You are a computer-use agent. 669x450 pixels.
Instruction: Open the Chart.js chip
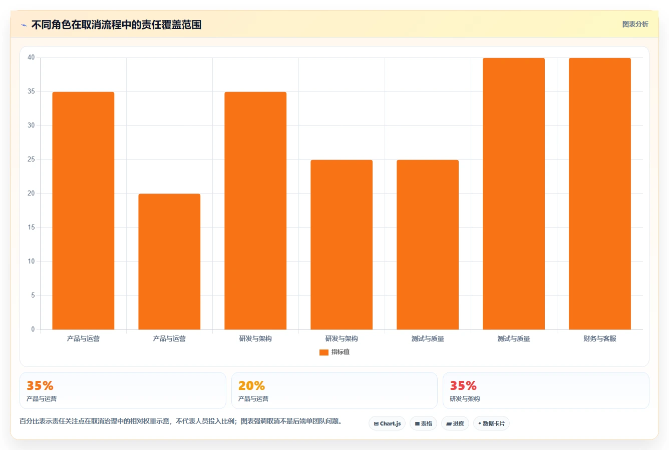coord(387,423)
